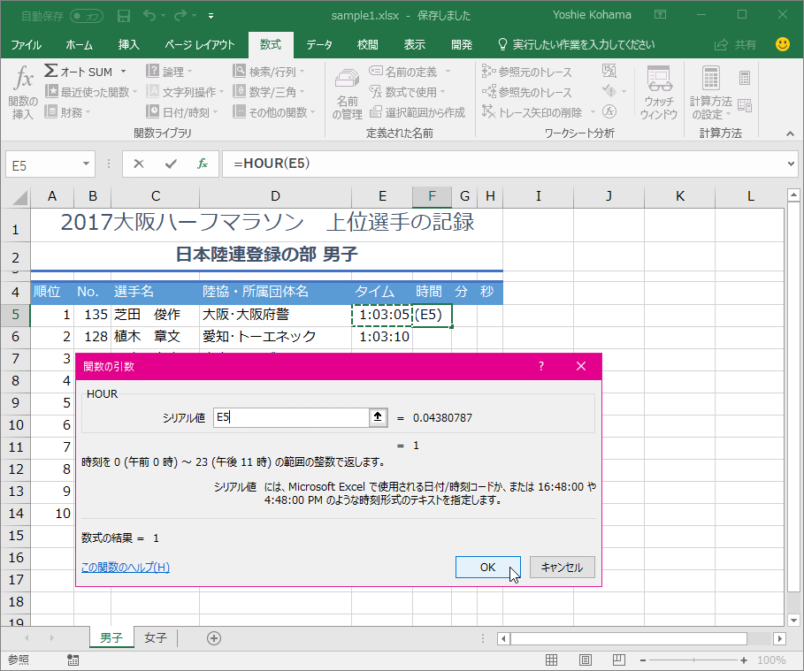Image resolution: width=804 pixels, height=671 pixels.
Task: Open the Name Manager (名前の管理)
Action: tap(347, 94)
